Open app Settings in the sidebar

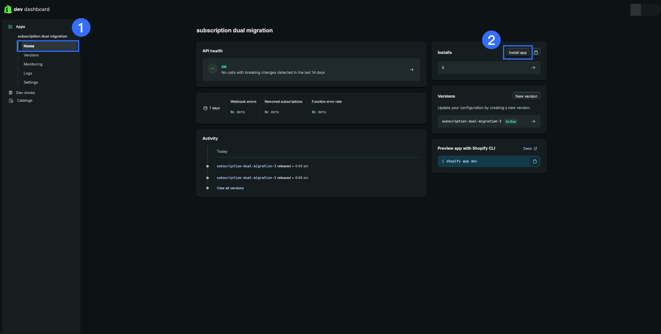[31, 83]
